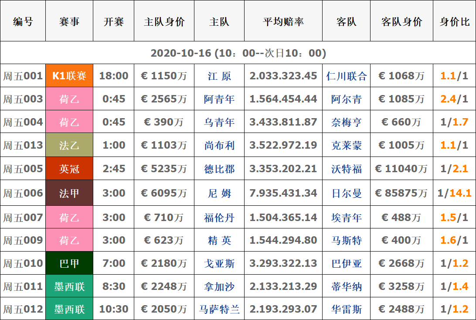Click value ratio 1/1.4
The height and width of the screenshot is (320, 476).
455,286
